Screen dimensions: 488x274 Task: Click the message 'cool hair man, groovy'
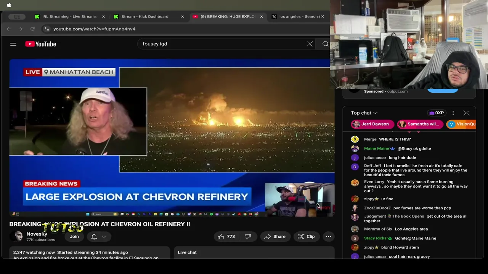pyautogui.click(x=409, y=256)
